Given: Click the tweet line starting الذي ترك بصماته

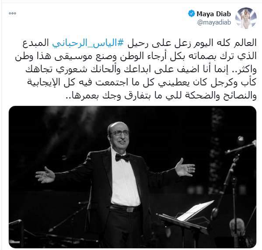Looking at the screenshot, I should [136, 56].
